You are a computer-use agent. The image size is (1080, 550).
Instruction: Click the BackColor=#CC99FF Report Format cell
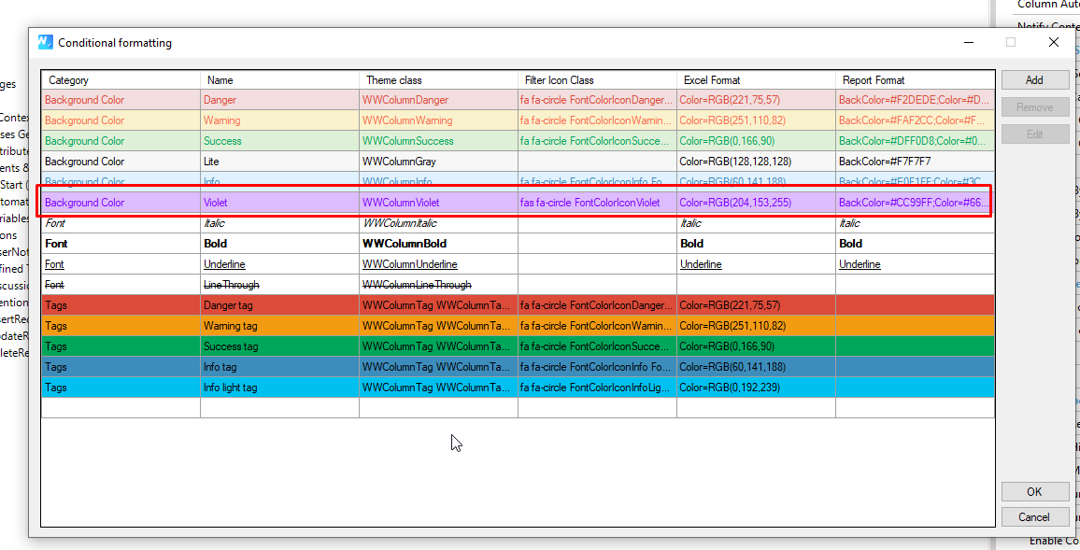tap(916, 203)
